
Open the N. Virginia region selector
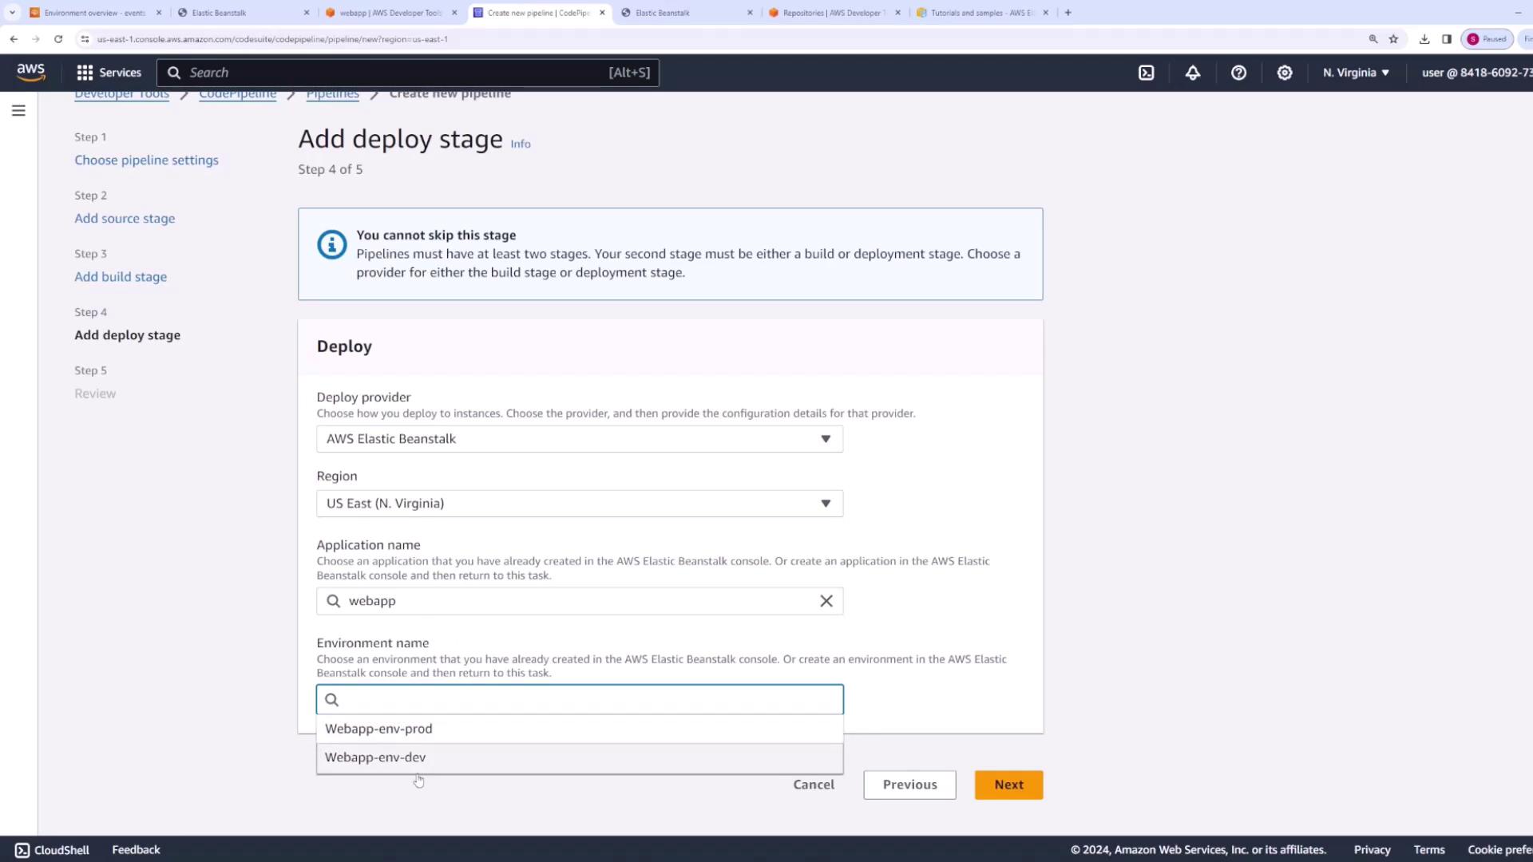(x=1355, y=73)
